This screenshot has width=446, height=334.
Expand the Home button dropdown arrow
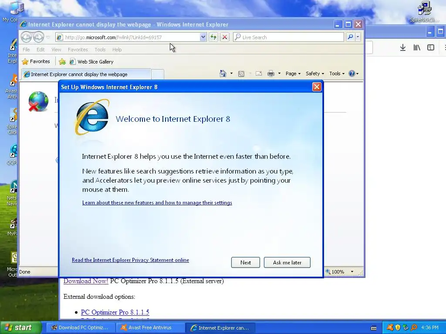pos(231,73)
